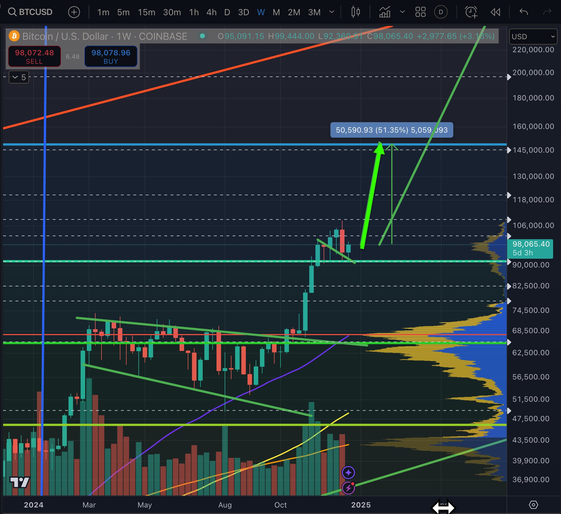Click the create alert clock icon
Screen dimensions: 561x514
pyautogui.click(x=471, y=12)
